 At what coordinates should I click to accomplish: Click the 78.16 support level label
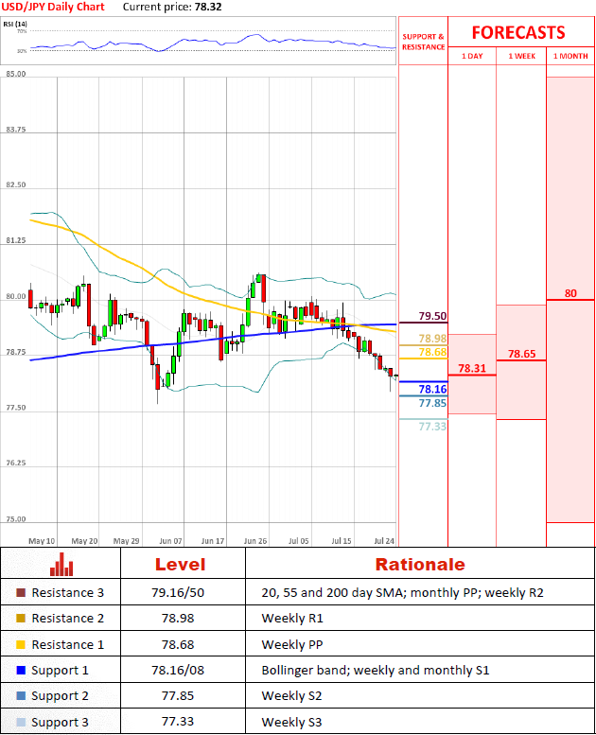pos(432,389)
